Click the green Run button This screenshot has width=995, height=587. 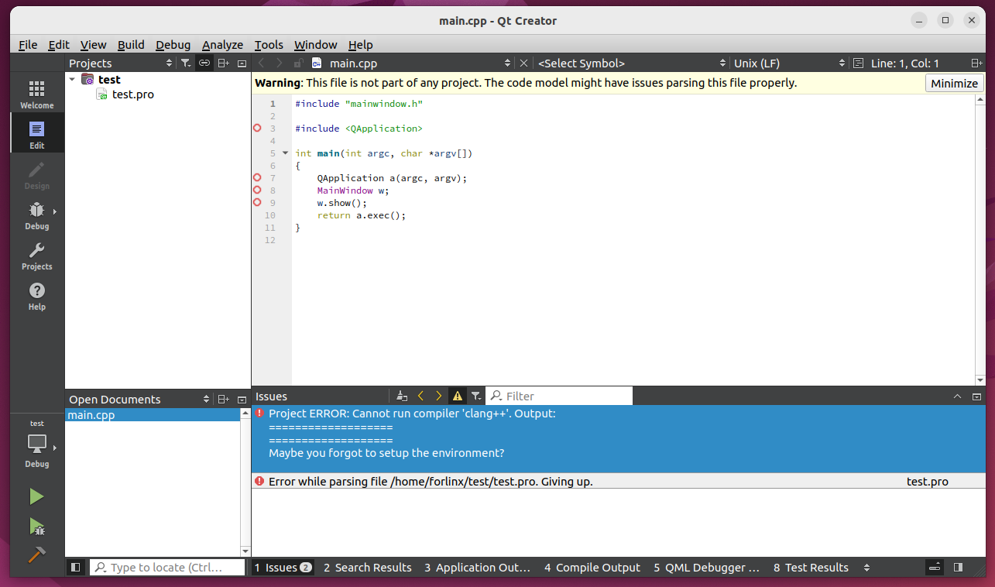(x=36, y=496)
